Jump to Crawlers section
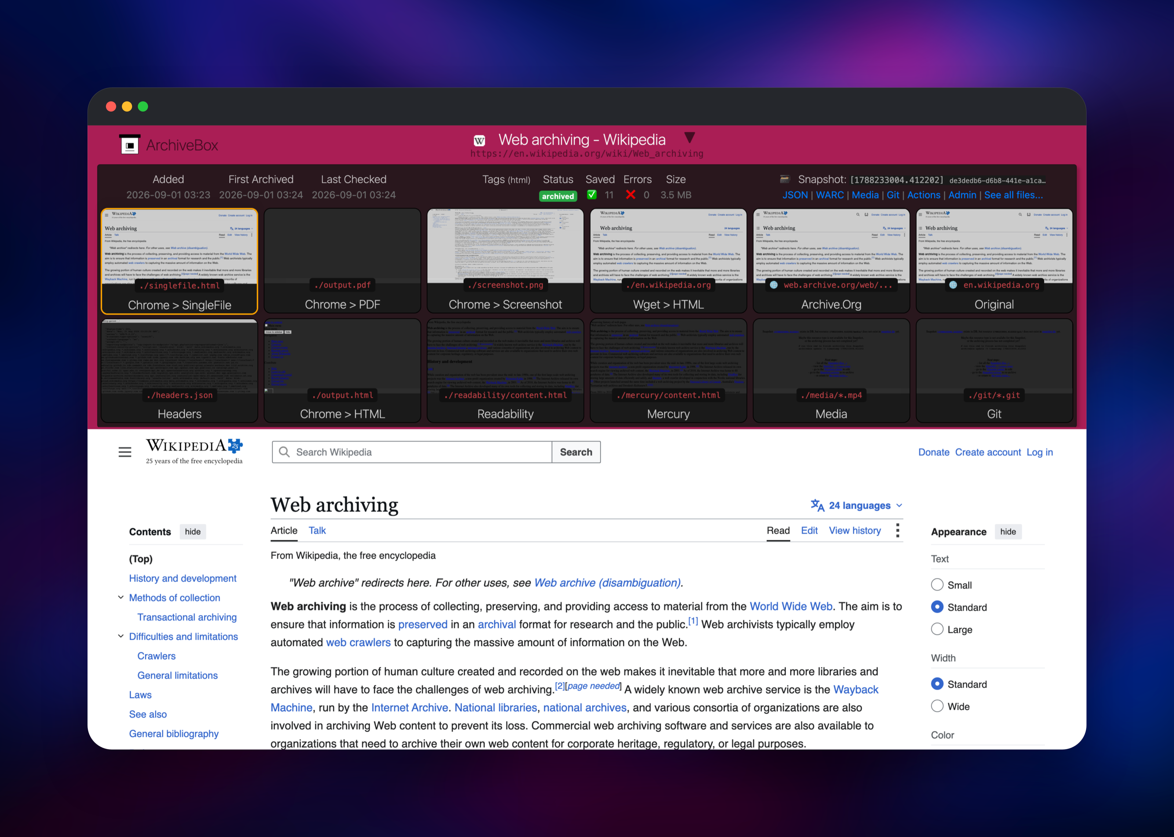This screenshot has width=1174, height=837. click(x=156, y=655)
